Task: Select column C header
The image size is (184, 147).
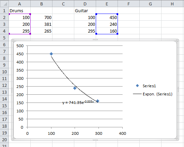Action: pyautogui.click(x=63, y=4)
